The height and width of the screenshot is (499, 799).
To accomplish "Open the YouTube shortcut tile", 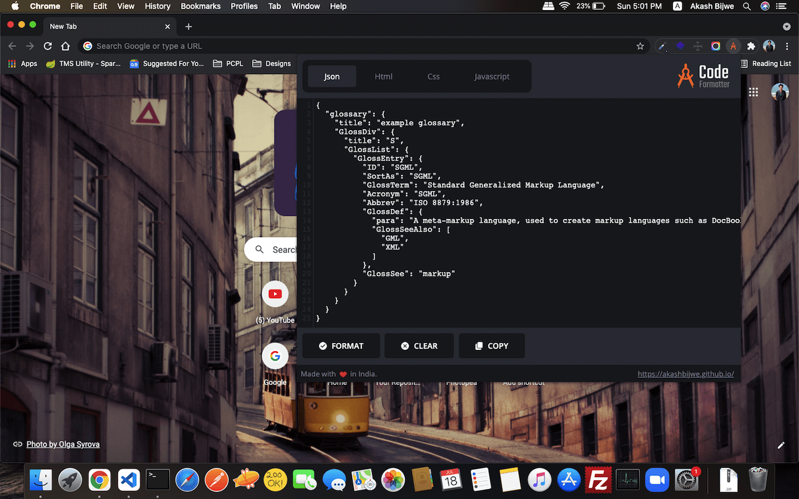I will click(275, 294).
